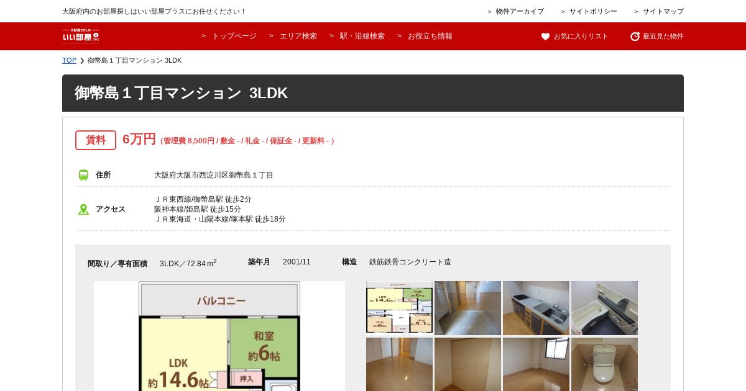
Task: Click the address 大阪府大阪市西淀川区御幣島１丁目
Action: (214, 175)
